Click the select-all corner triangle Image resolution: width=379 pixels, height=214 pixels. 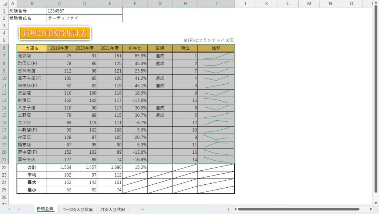pos(4,3)
